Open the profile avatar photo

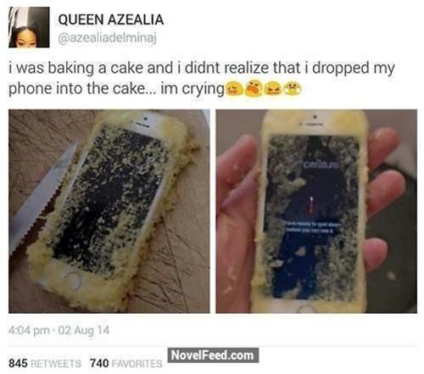29,27
